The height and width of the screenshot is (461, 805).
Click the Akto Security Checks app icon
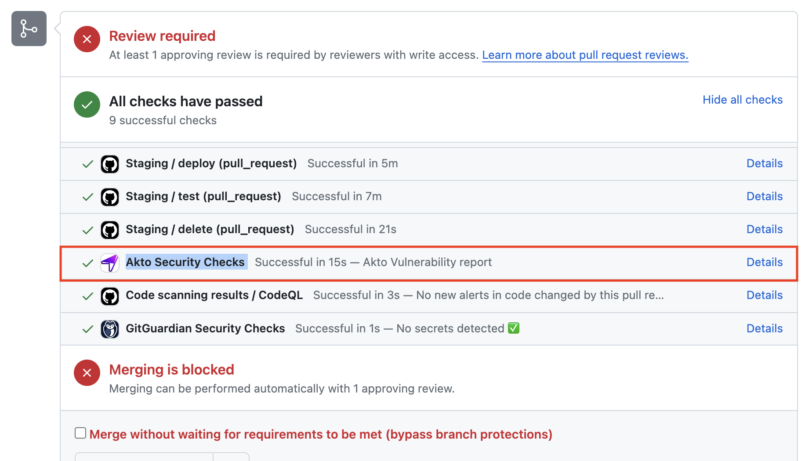110,263
